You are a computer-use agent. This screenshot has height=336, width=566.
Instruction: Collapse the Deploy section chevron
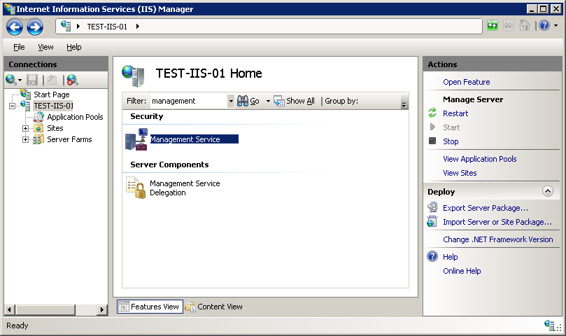[548, 191]
